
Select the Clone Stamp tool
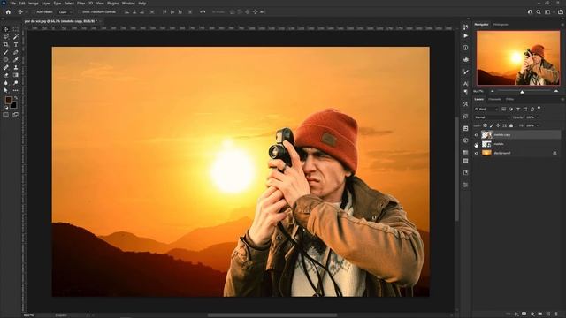pos(16,67)
